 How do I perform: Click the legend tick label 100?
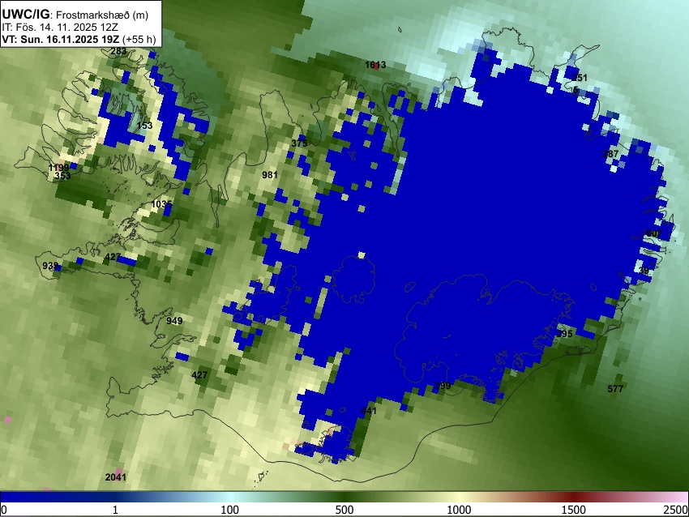pyautogui.click(x=229, y=510)
